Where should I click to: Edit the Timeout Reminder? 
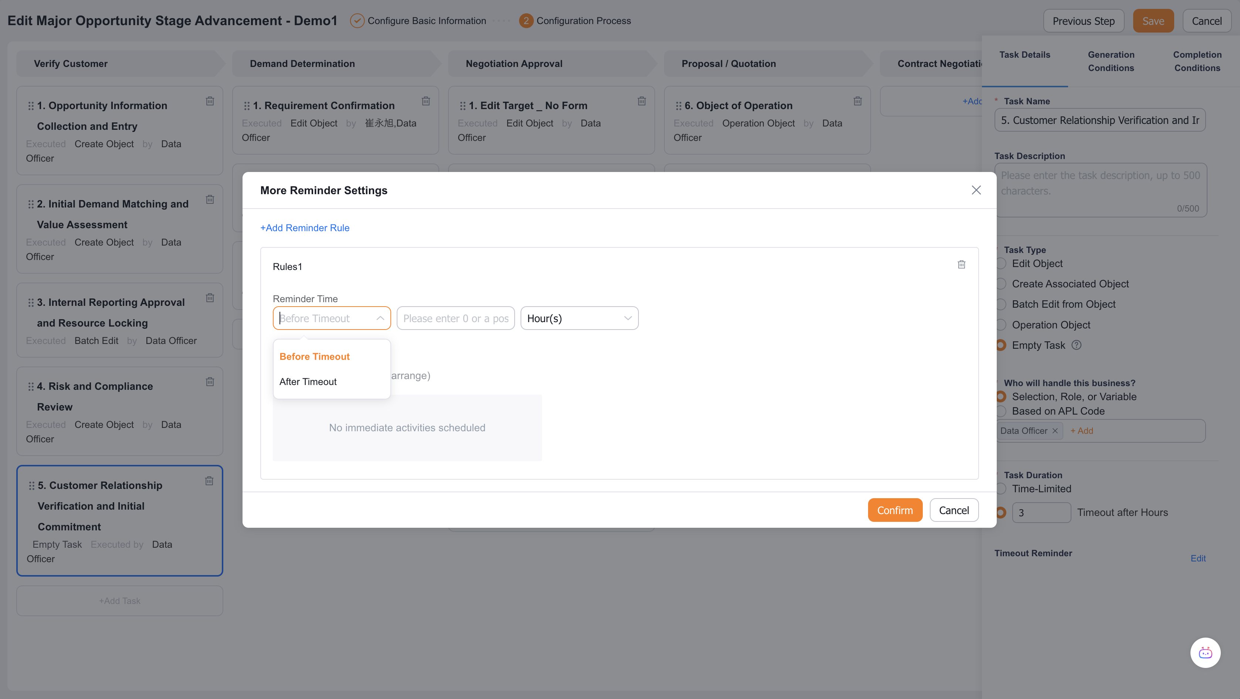(x=1197, y=558)
